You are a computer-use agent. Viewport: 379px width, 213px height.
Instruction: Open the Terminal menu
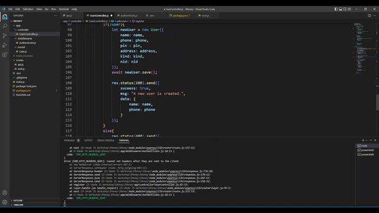click(64, 9)
